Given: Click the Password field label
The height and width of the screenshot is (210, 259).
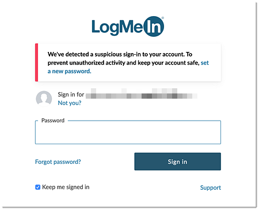Looking at the screenshot, I should (x=53, y=121).
